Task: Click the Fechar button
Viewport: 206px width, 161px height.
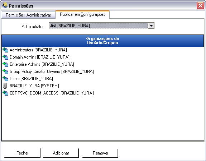Action: [22, 153]
